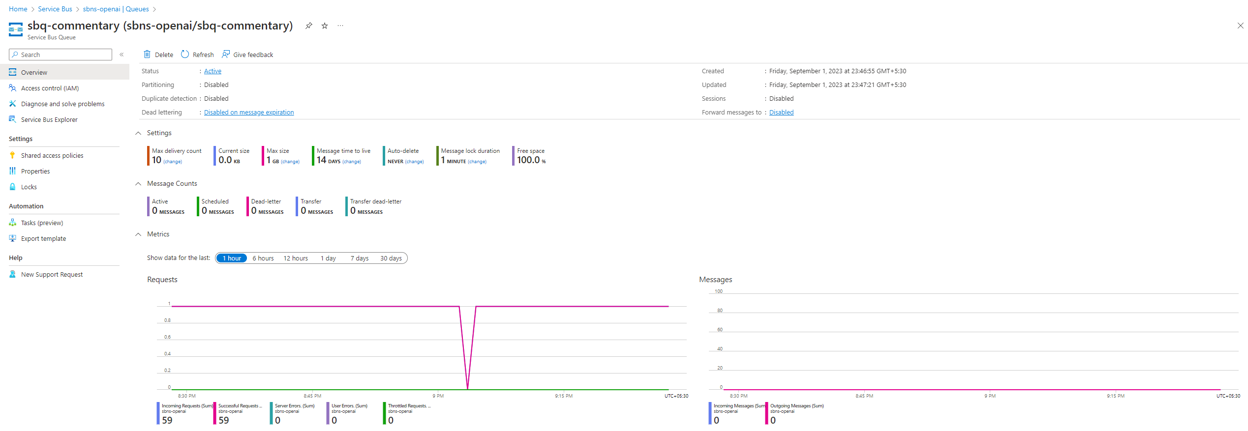1248x431 pixels.
Task: Add queue to favorites star icon
Action: coord(325,26)
